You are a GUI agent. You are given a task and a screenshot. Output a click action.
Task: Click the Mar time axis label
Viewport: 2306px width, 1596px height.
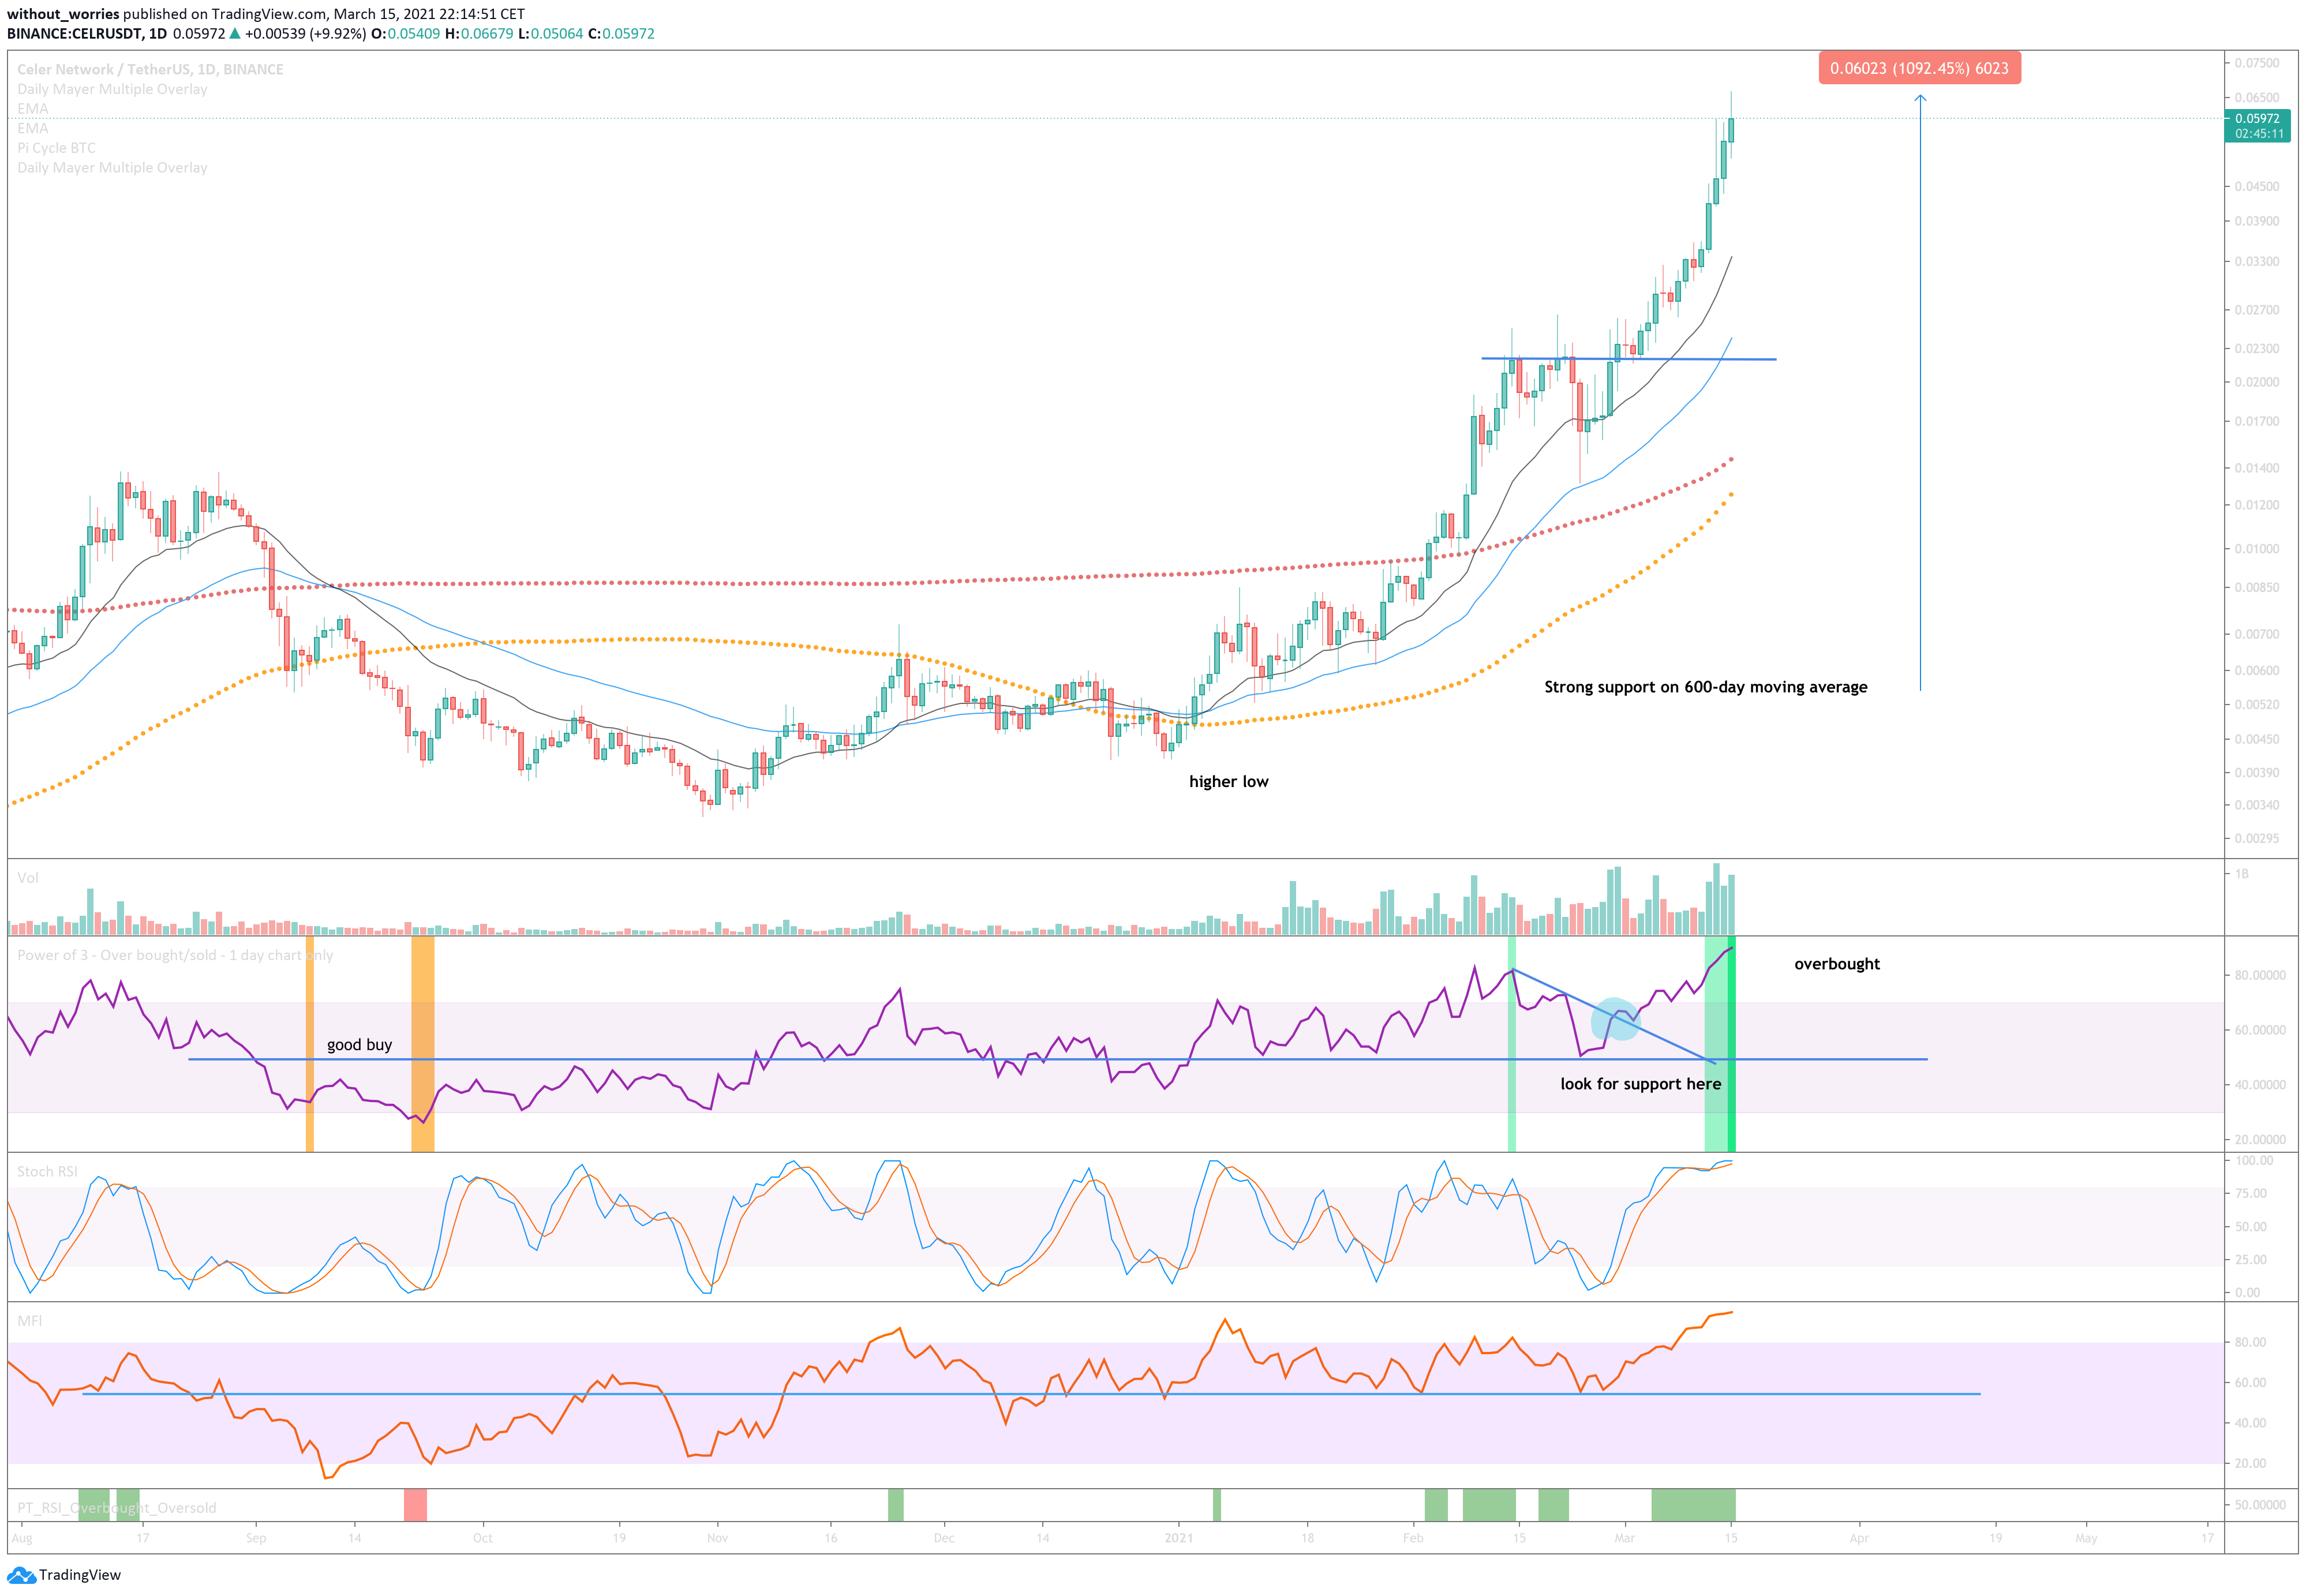[1624, 1538]
